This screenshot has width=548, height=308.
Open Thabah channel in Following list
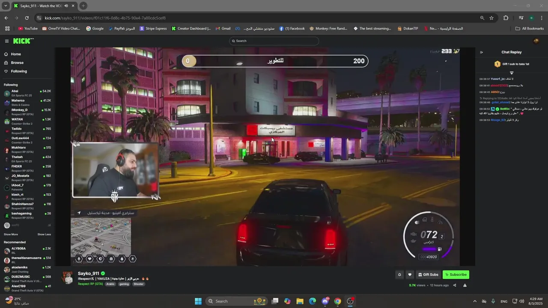click(27, 159)
